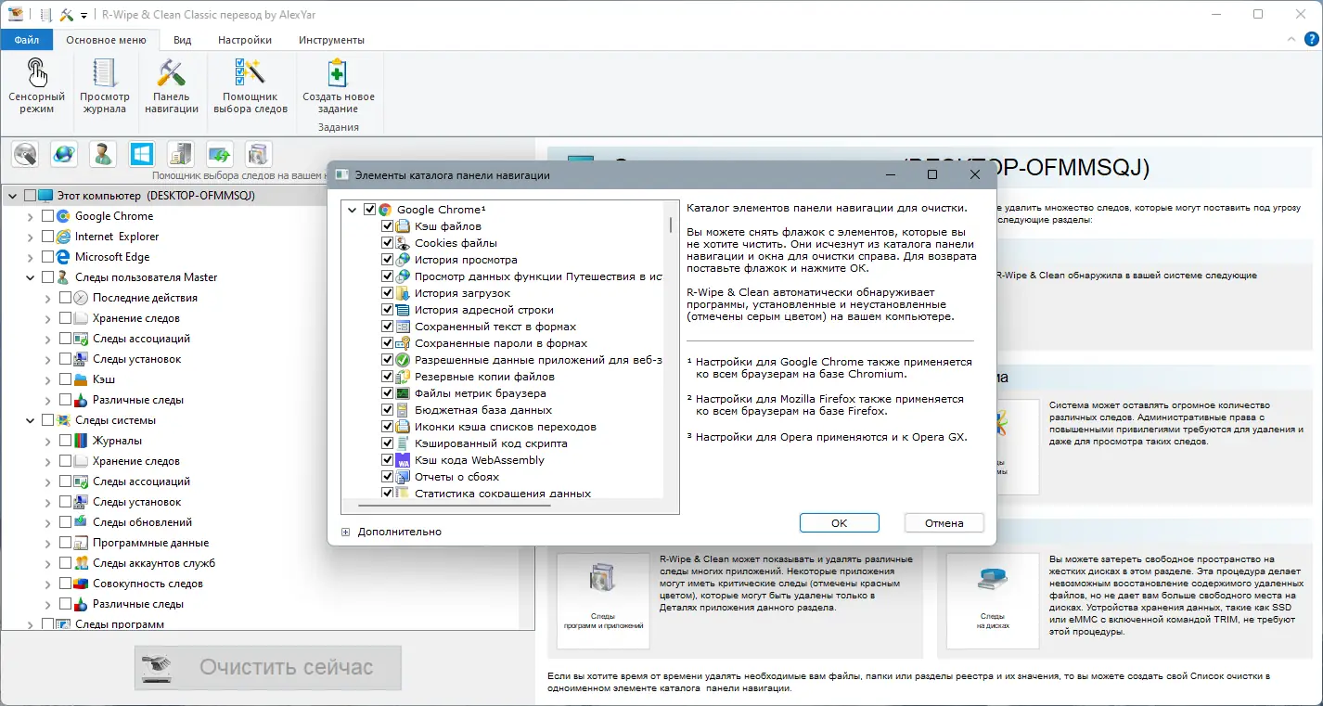
Task: Open the Файл menu
Action: point(27,40)
